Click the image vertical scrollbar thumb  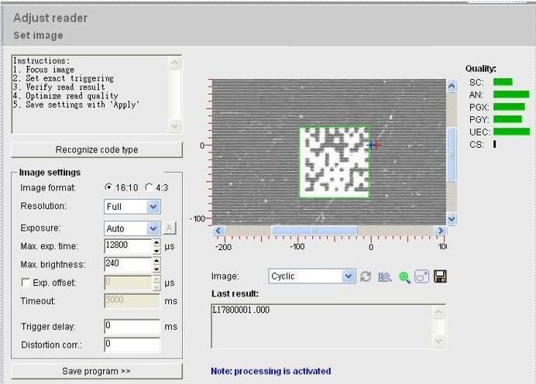coord(452,154)
